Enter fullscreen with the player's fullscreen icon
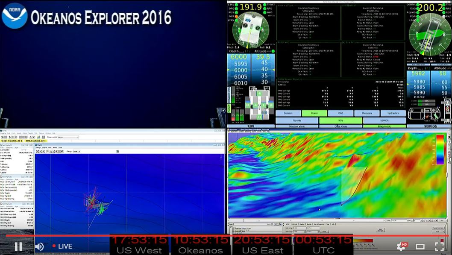This screenshot has width=452, height=255. 439,246
